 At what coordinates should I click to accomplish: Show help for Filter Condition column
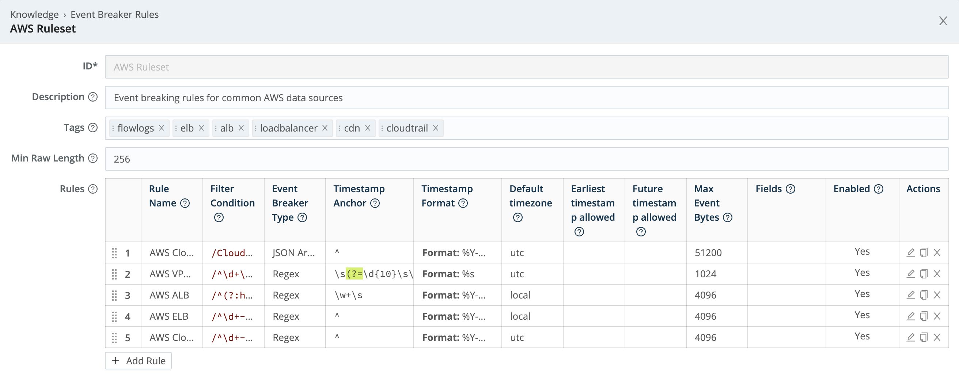[x=219, y=217]
